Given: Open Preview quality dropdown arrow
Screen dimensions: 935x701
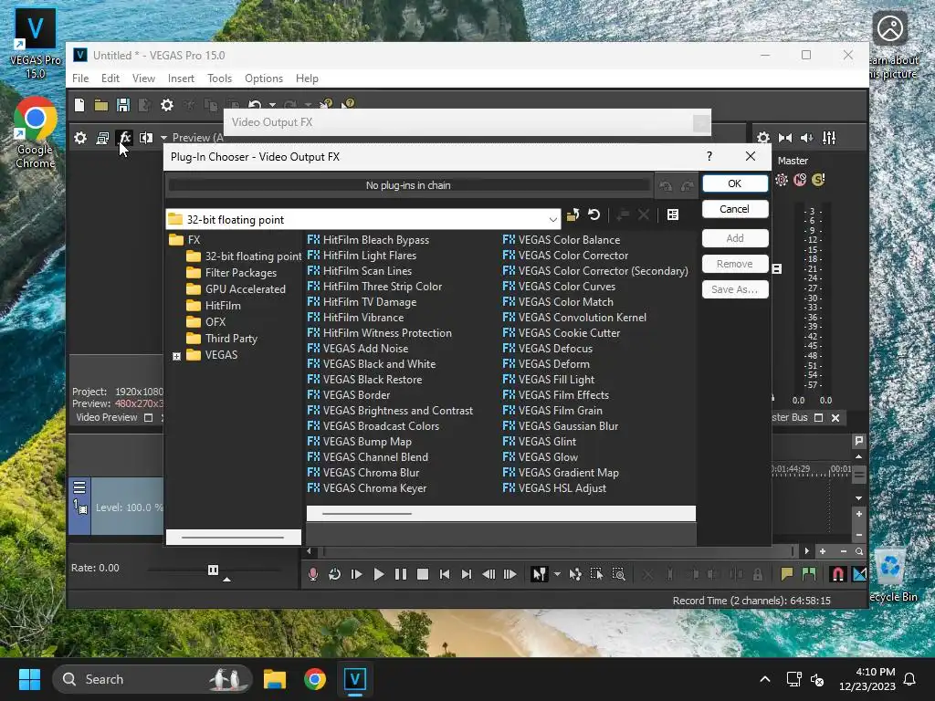Looking at the screenshot, I should coord(163,138).
